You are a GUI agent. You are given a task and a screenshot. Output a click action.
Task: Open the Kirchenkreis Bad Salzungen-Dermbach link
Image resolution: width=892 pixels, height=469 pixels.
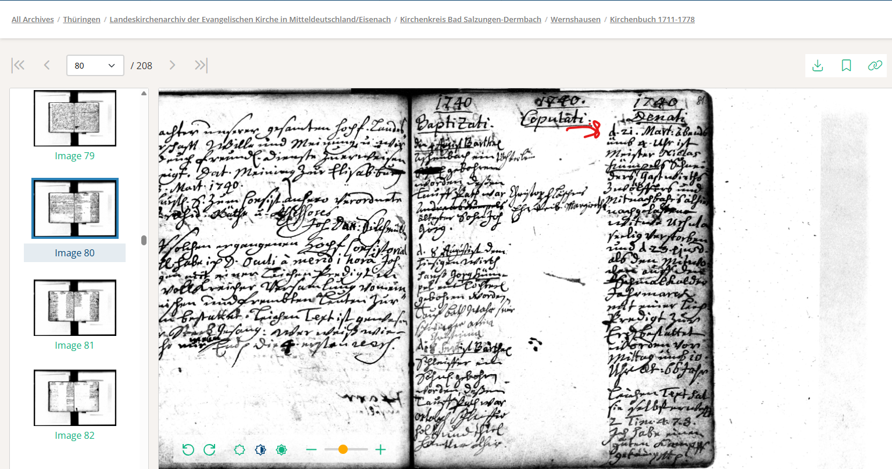pyautogui.click(x=471, y=19)
